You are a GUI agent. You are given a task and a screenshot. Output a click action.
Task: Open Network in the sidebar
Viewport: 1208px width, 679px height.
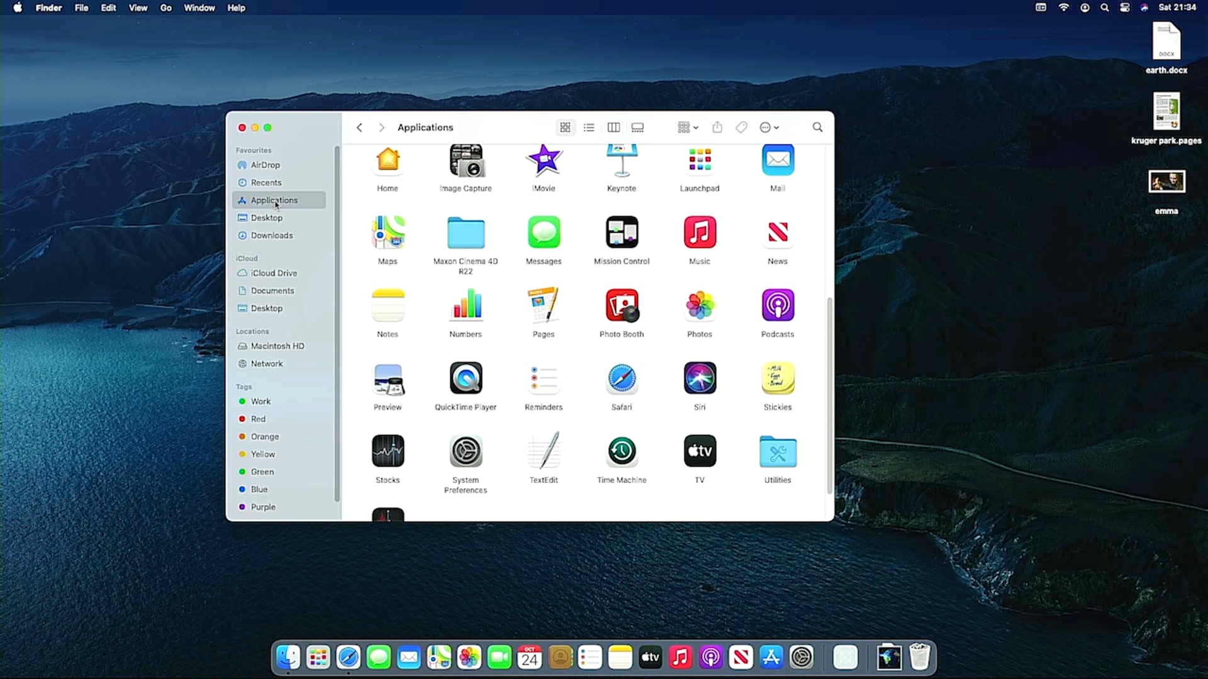pyautogui.click(x=279, y=363)
